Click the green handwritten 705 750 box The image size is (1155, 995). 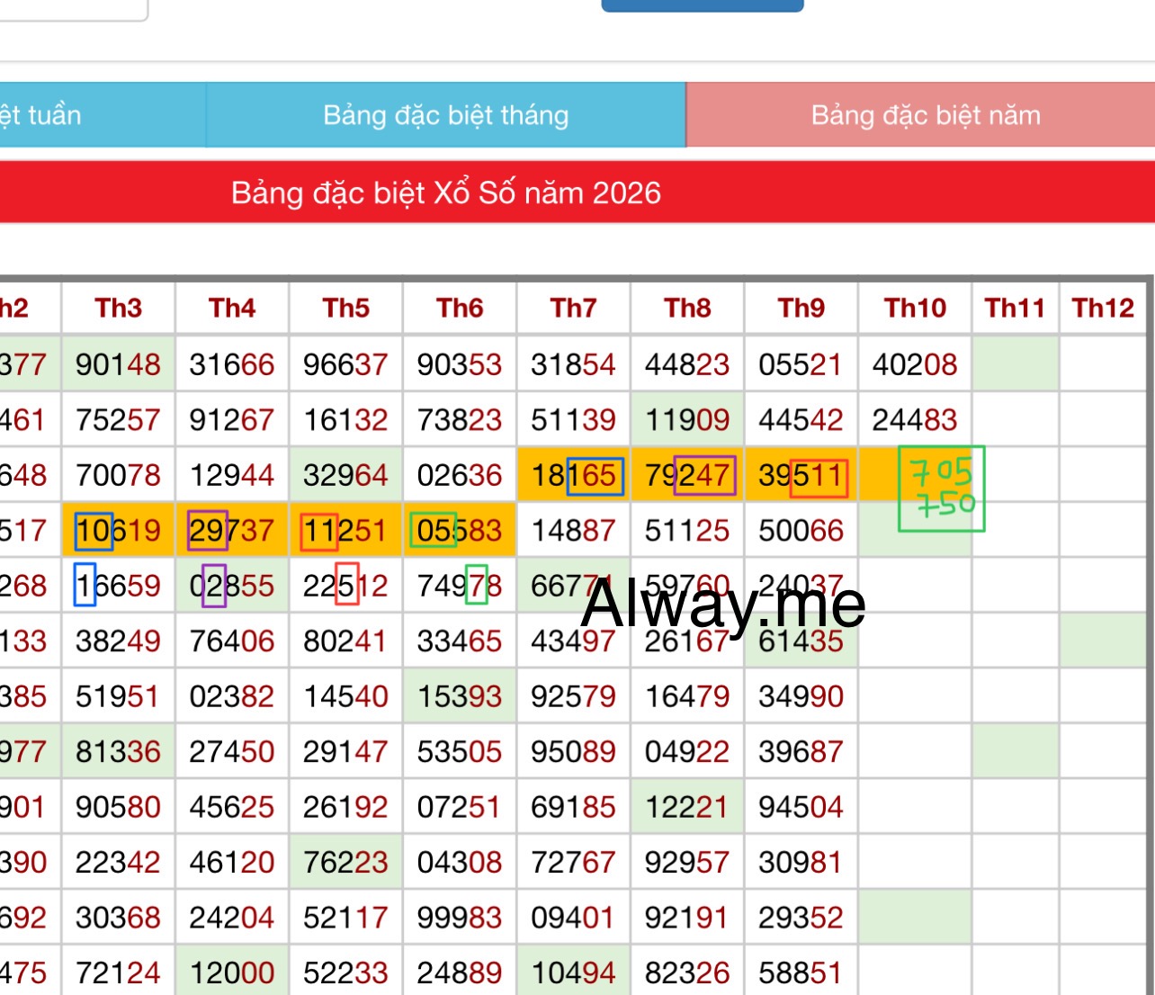pyautogui.click(x=942, y=489)
